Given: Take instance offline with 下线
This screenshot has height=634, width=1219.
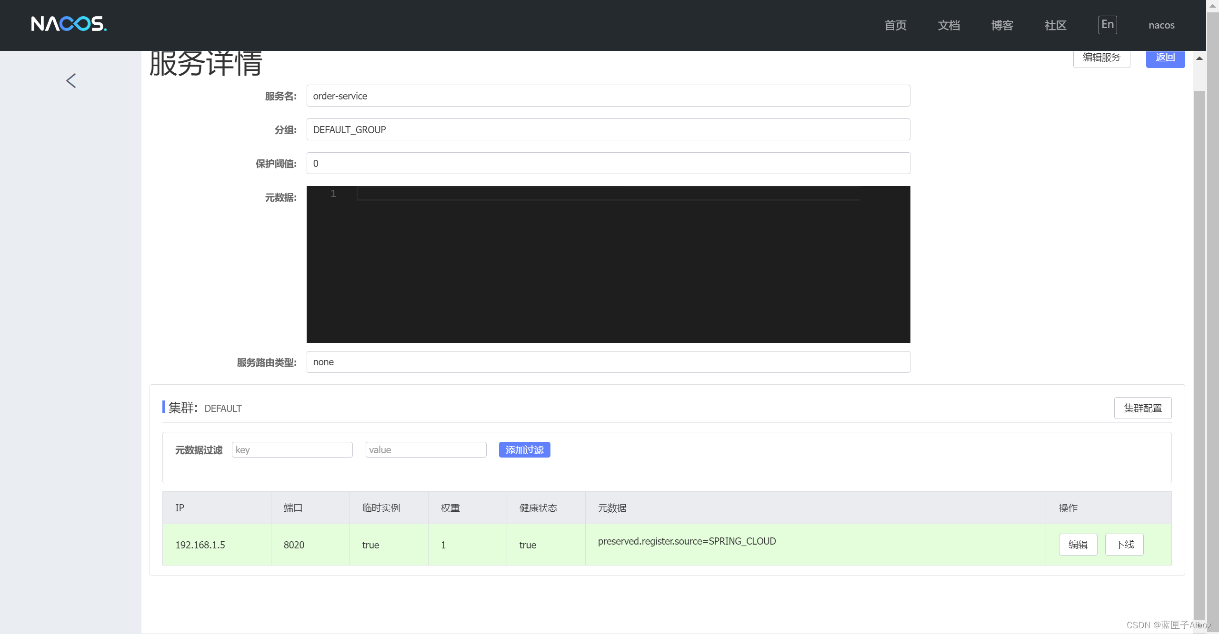Looking at the screenshot, I should click(1124, 545).
